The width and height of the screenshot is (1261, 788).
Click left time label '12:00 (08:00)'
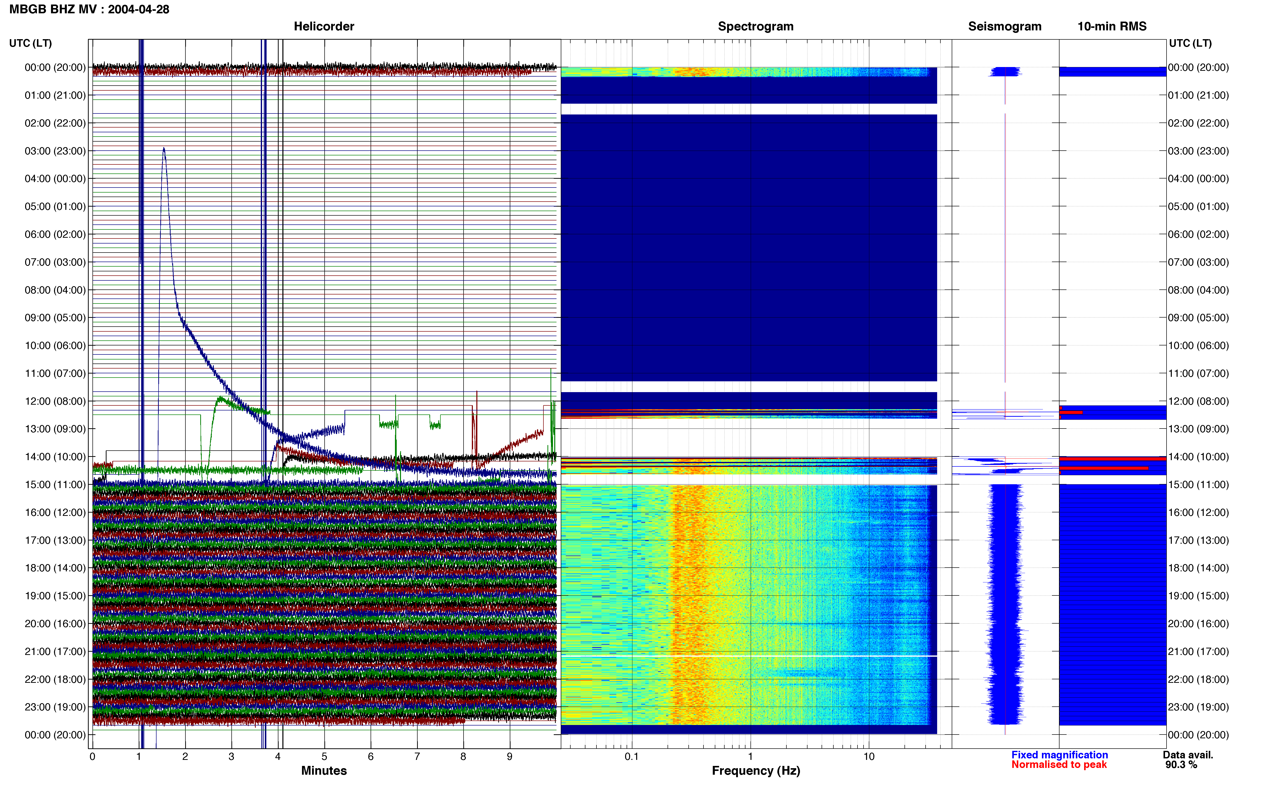tap(55, 401)
